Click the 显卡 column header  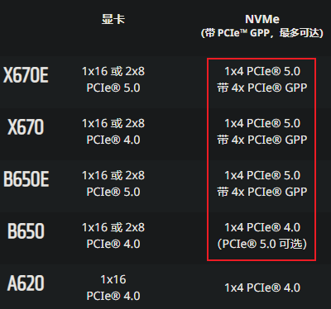pos(113,19)
